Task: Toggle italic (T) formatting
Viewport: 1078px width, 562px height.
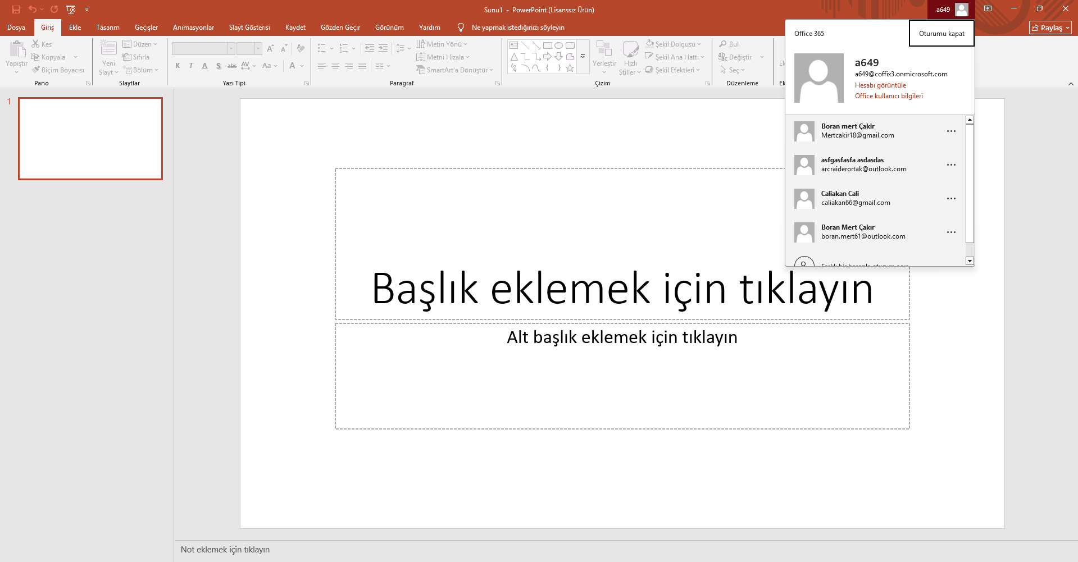Action: coord(191,66)
